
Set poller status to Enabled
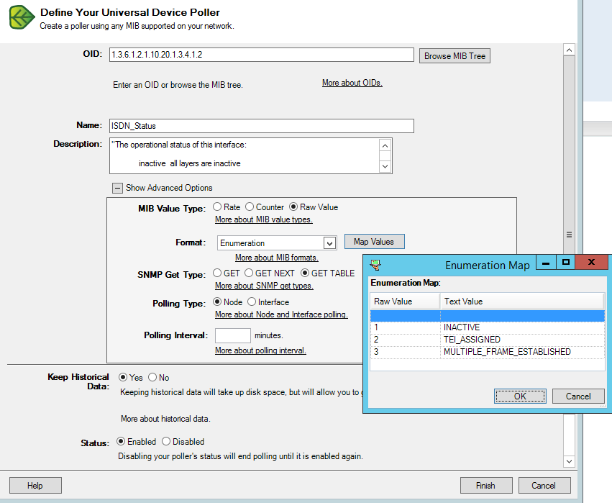coord(121,441)
